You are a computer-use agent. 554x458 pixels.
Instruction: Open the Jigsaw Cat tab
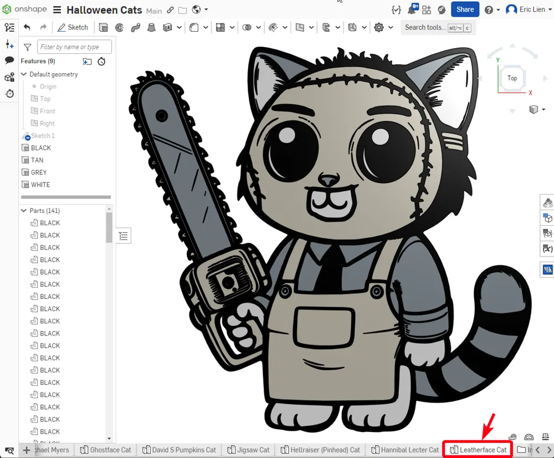tap(248, 450)
